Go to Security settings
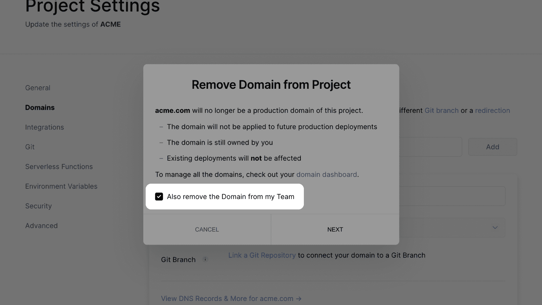 [38, 206]
